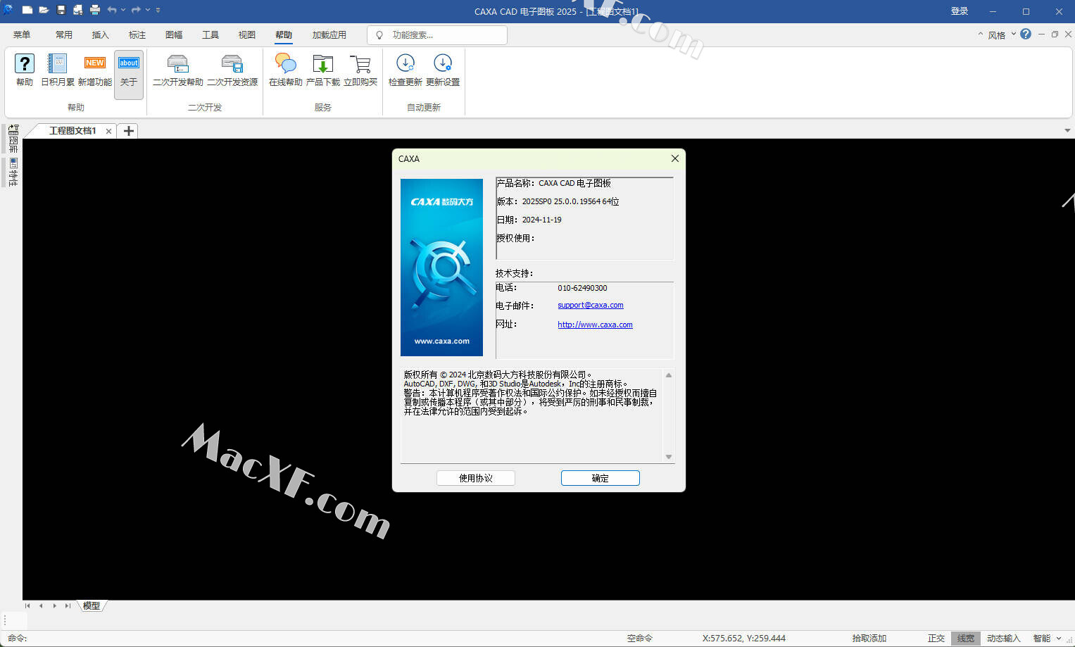Image resolution: width=1075 pixels, height=647 pixels.
Task: Click the last layout navigation arrow
Action: [68, 605]
